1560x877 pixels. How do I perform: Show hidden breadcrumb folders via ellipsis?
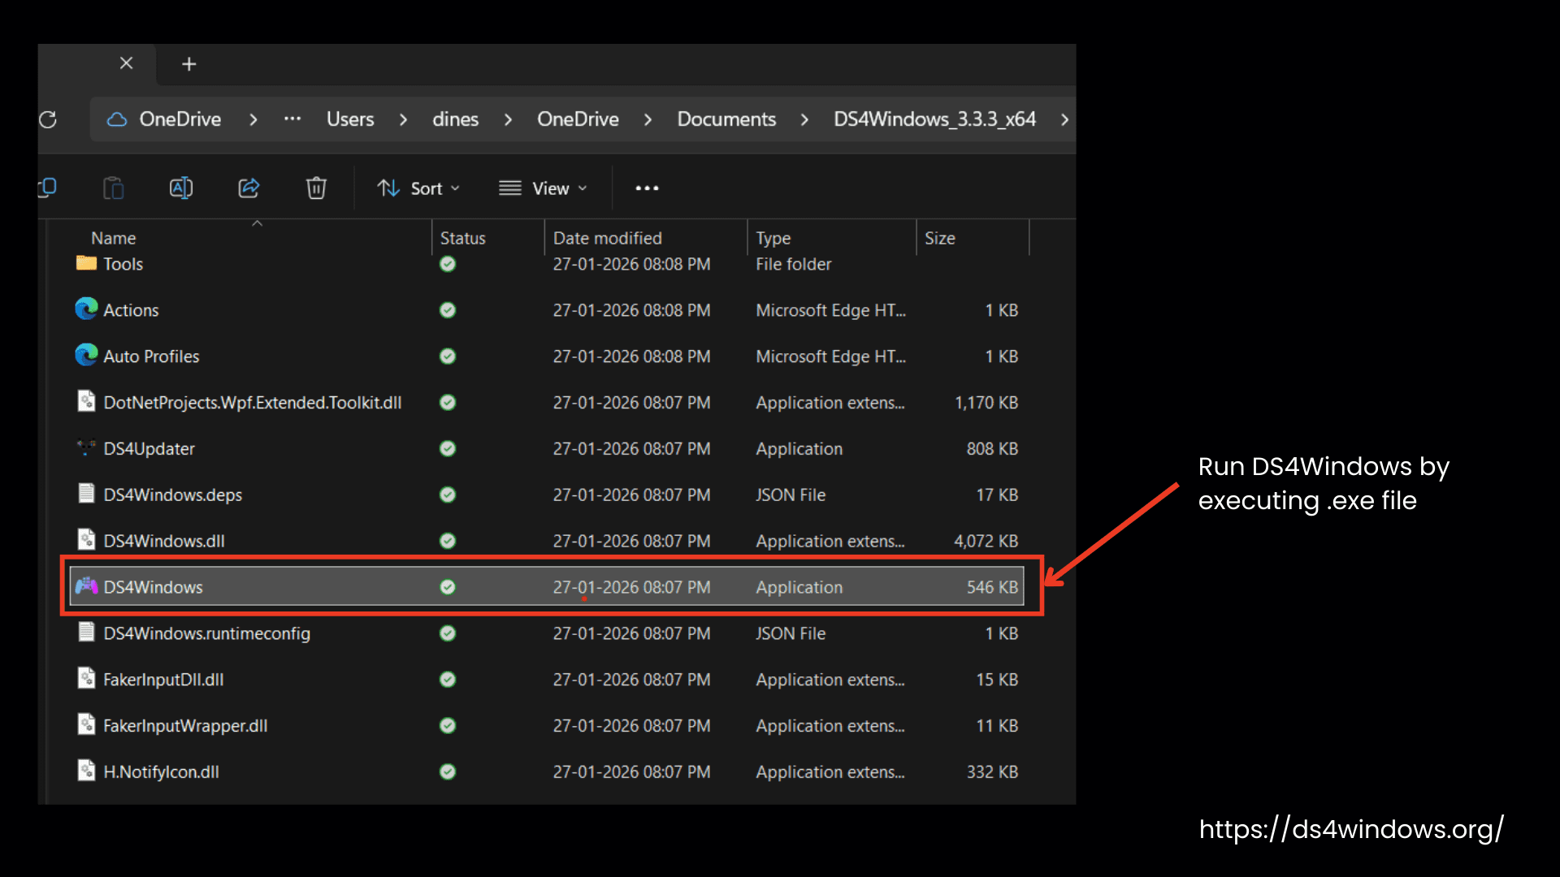click(292, 119)
